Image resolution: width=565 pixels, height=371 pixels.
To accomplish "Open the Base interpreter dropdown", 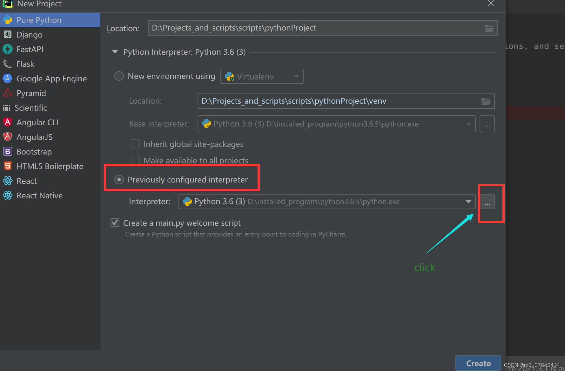I will coord(336,124).
